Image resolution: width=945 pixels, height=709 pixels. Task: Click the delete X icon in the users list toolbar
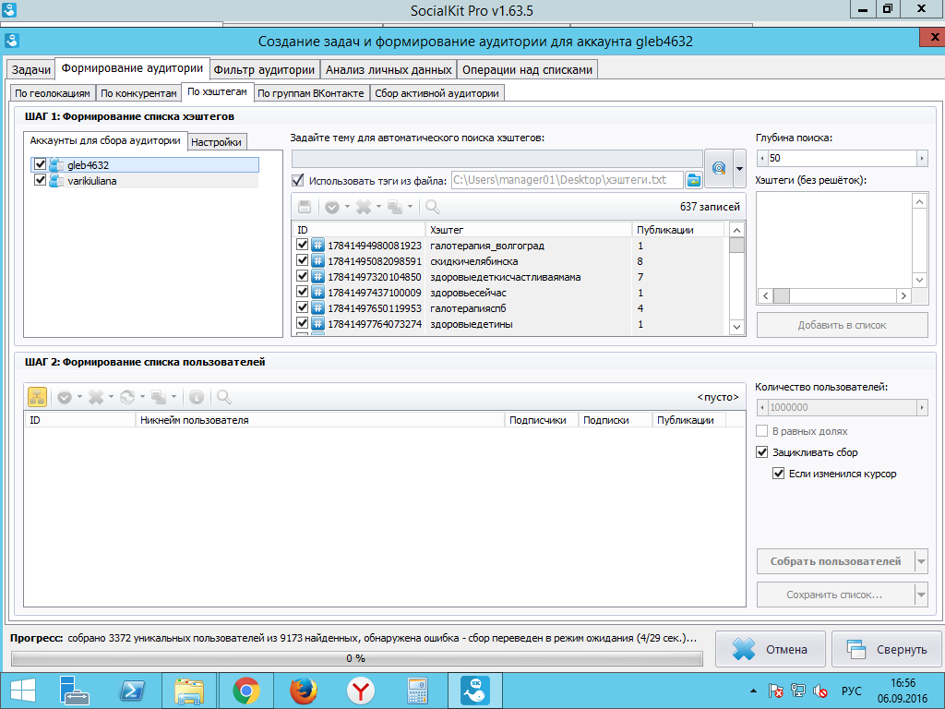click(96, 397)
